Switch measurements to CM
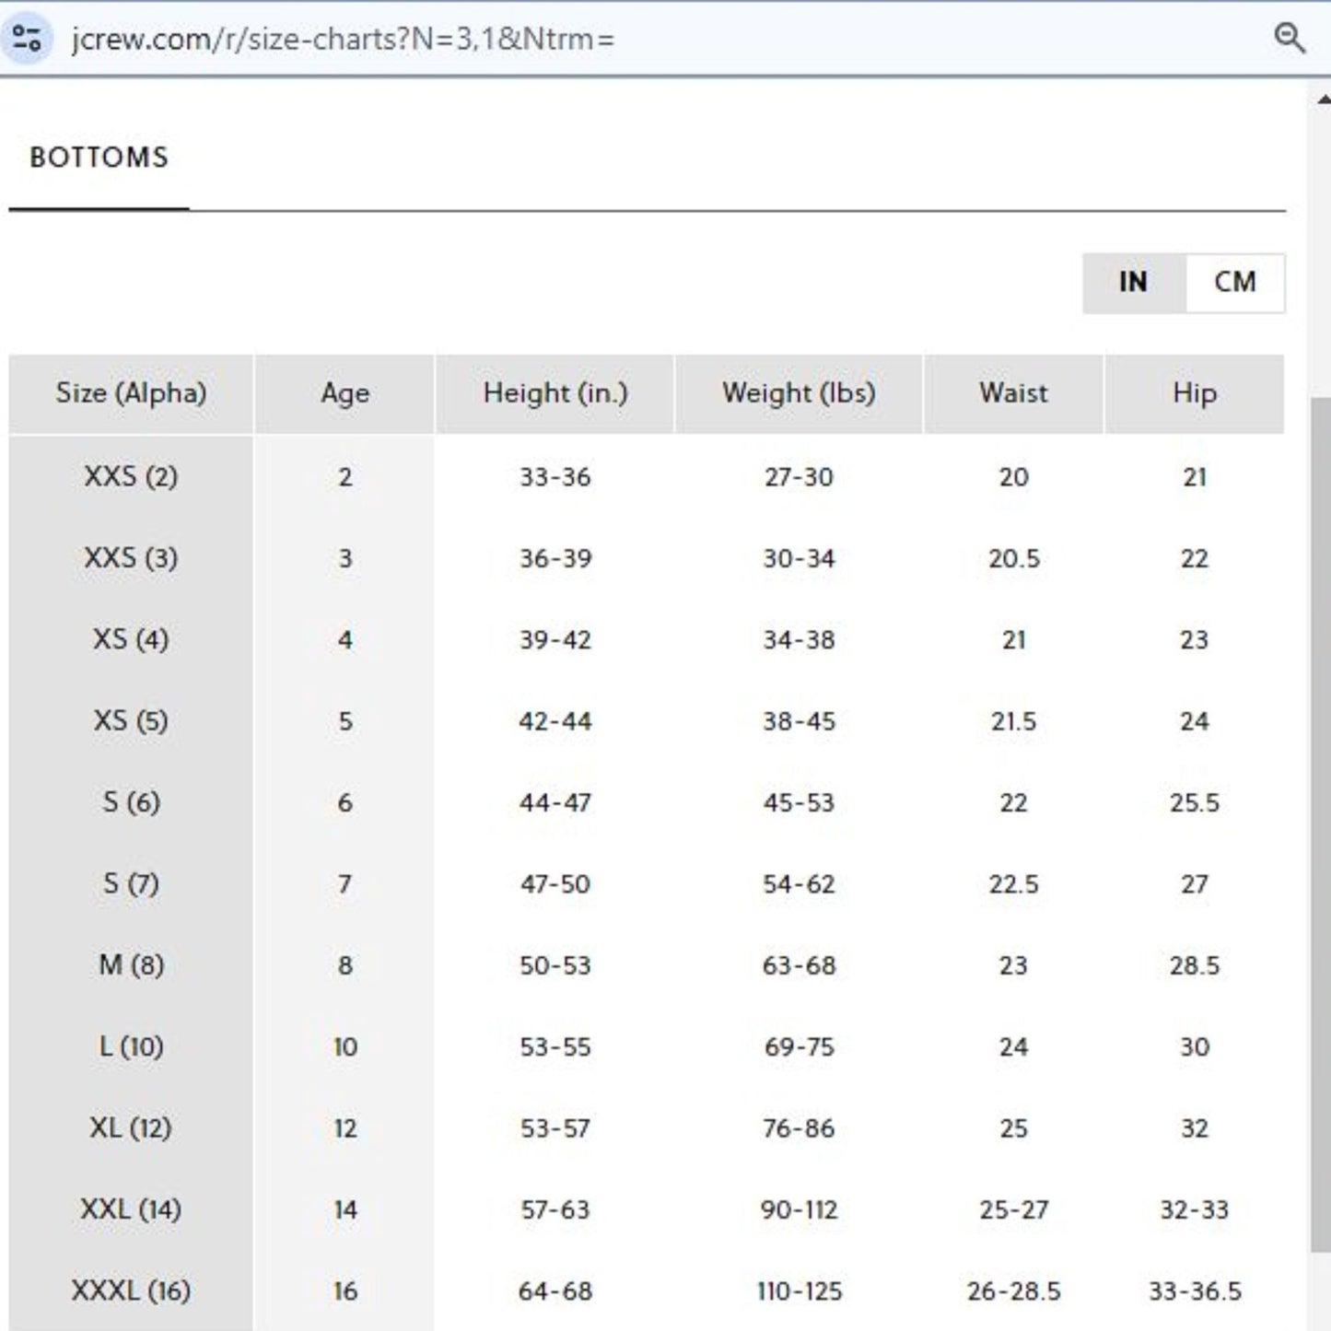The image size is (1331, 1331). coord(1234,283)
